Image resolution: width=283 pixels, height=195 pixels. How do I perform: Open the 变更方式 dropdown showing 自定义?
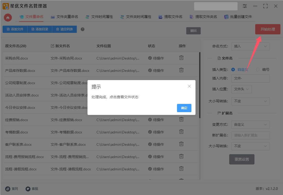[x=251, y=125]
